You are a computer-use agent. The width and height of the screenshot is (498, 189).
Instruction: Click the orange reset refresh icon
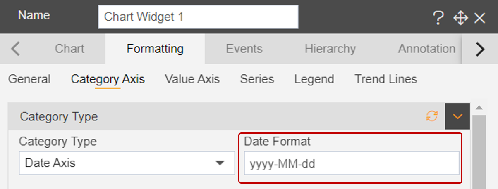[x=432, y=116]
